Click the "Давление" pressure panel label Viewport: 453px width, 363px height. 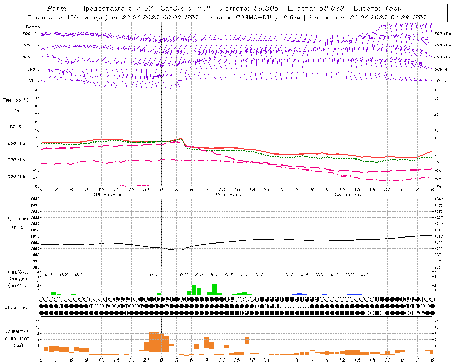tap(18, 219)
